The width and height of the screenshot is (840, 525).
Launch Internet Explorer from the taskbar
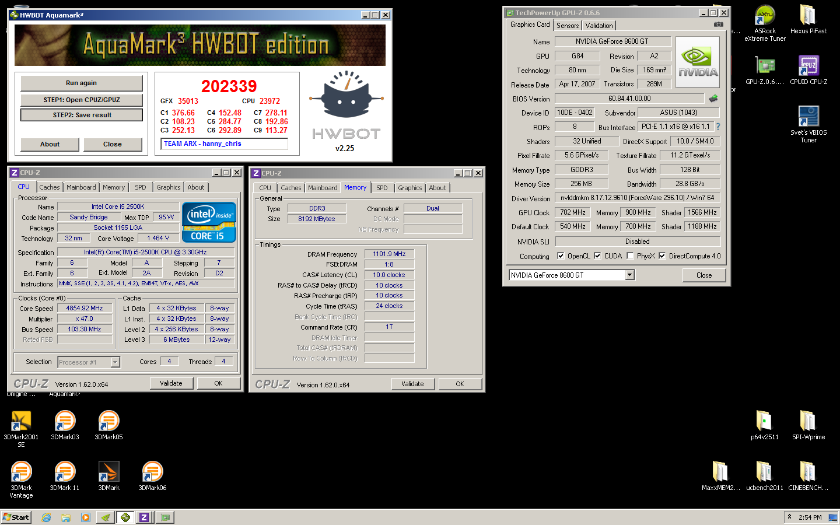46,517
